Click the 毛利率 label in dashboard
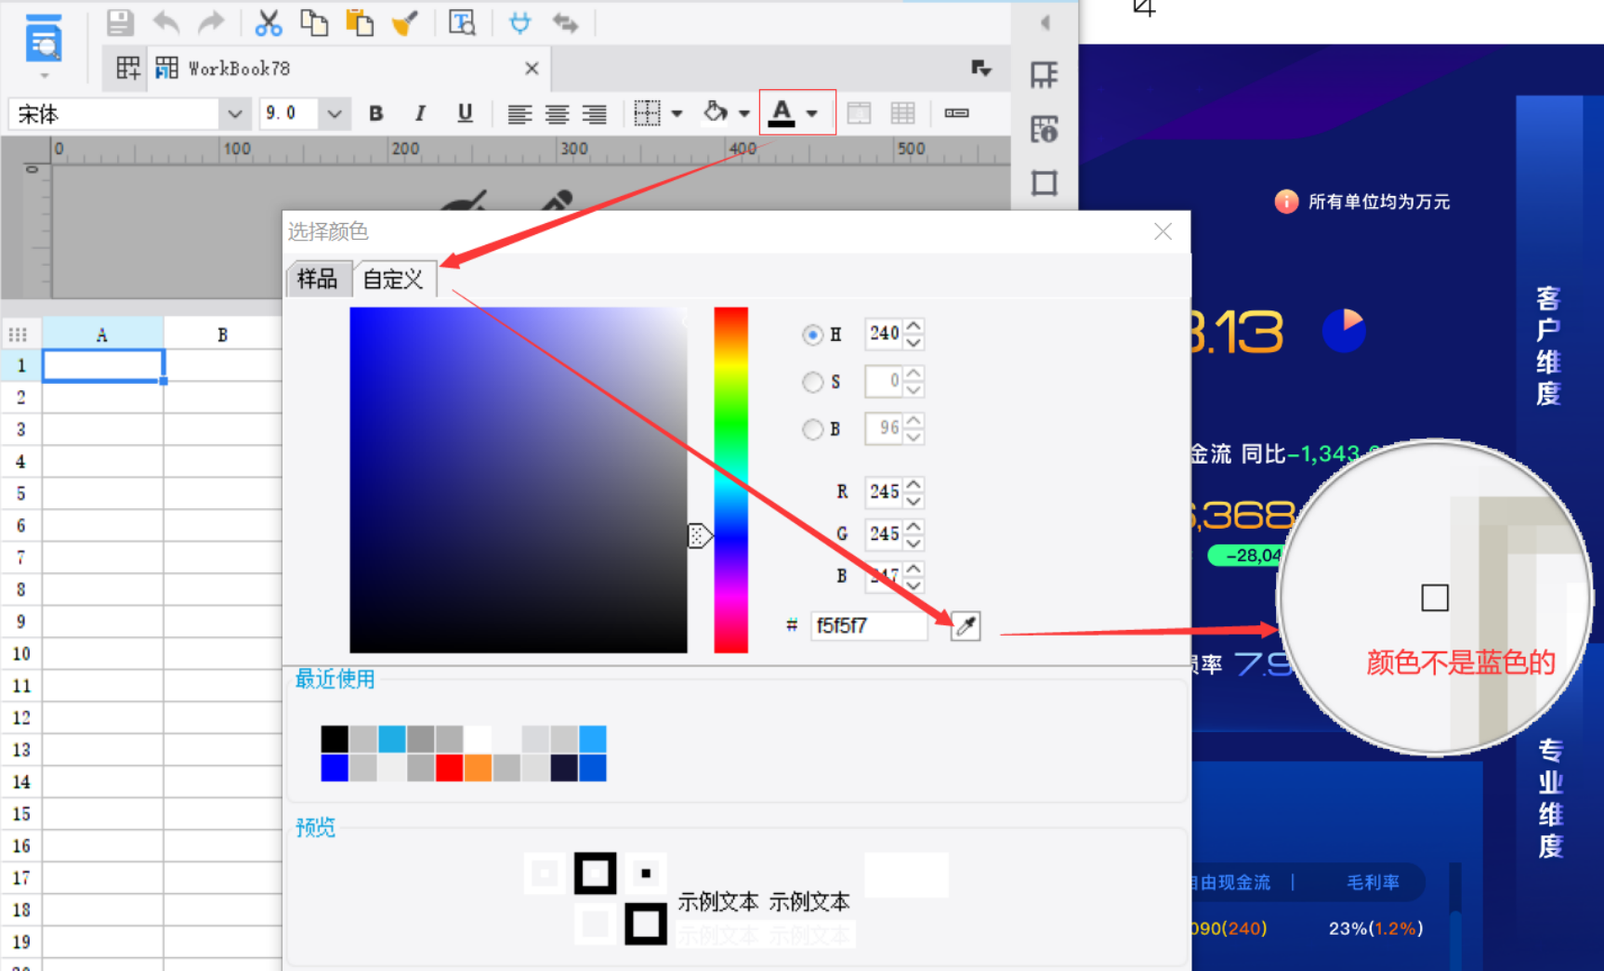This screenshot has height=971, width=1604. pyautogui.click(x=1373, y=882)
